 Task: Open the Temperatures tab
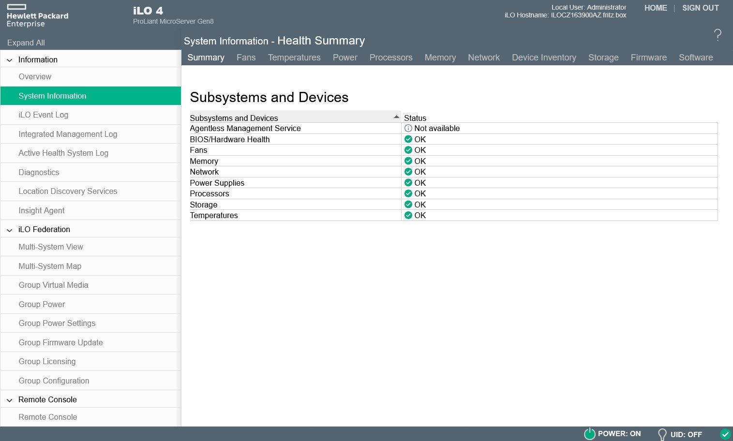click(294, 58)
